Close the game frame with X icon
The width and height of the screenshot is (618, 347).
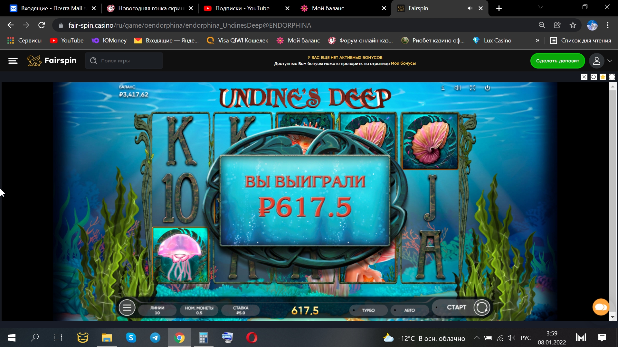tap(584, 77)
